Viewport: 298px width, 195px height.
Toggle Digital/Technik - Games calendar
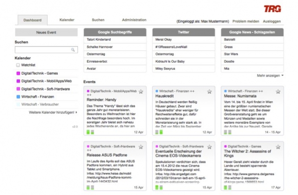point(18,73)
